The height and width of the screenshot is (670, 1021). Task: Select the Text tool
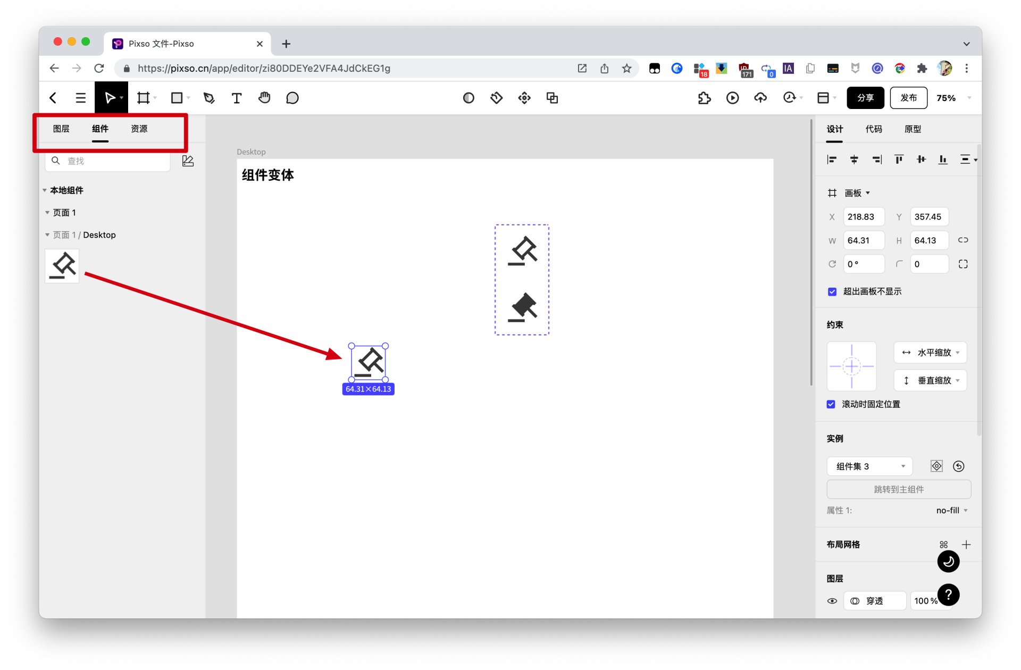[x=237, y=98]
